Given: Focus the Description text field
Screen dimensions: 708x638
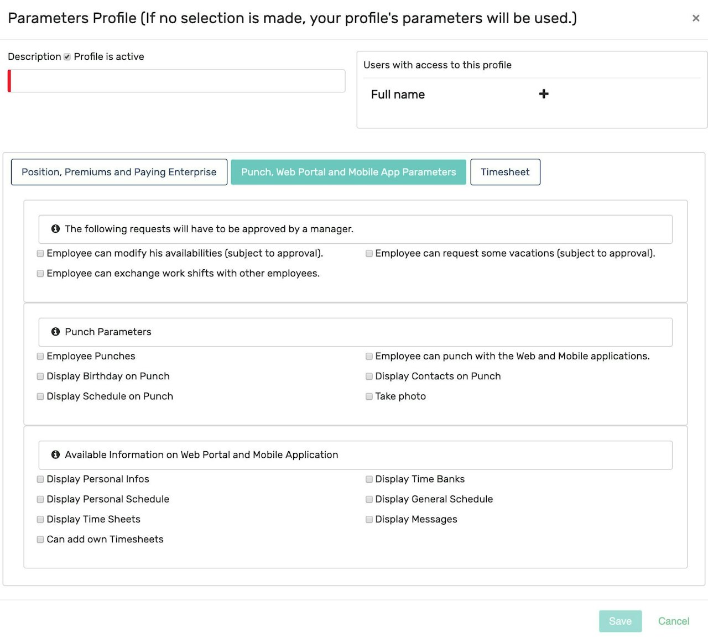Looking at the screenshot, I should (177, 81).
